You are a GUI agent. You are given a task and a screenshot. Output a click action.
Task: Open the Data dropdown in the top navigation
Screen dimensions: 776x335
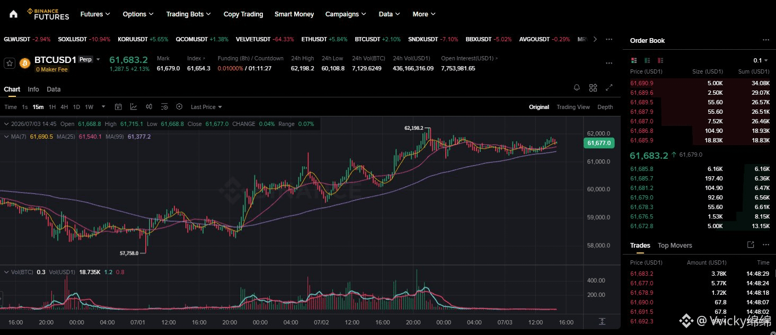(x=390, y=14)
